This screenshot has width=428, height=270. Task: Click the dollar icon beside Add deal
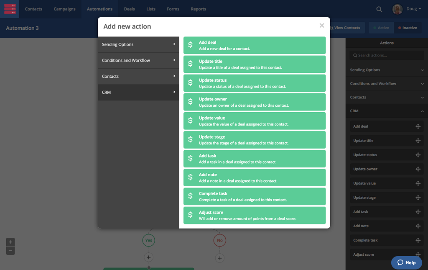point(191,45)
